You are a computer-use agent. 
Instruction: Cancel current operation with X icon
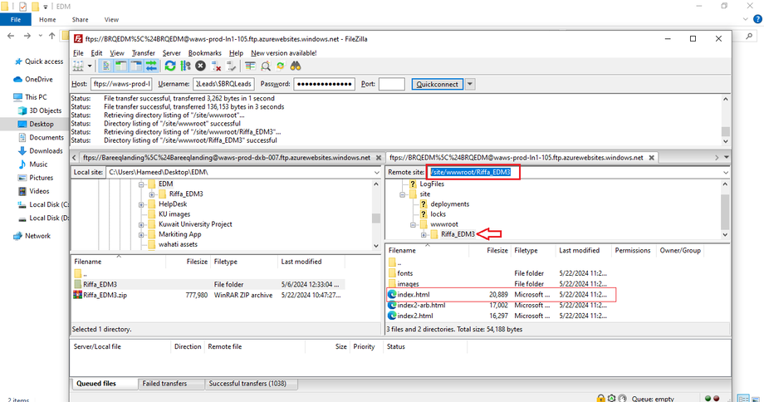[200, 66]
